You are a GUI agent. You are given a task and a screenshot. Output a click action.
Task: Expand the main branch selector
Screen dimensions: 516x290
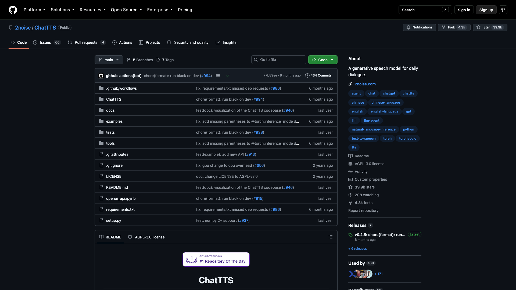[109, 60]
